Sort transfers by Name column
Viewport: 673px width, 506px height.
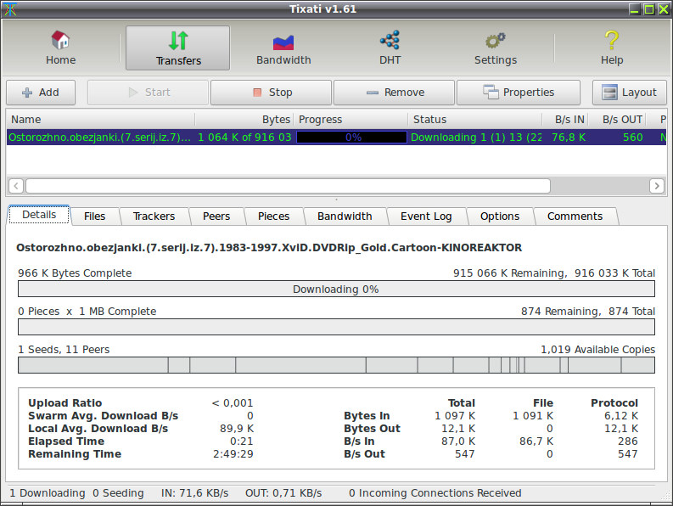(100, 120)
